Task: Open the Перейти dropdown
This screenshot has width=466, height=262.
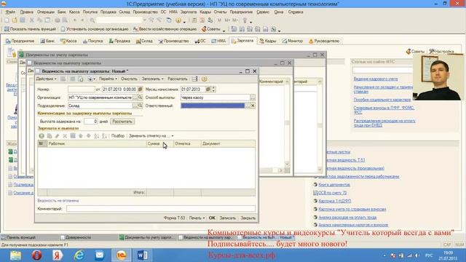Action: coord(108,79)
